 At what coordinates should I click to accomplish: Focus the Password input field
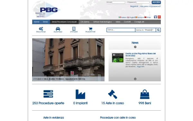[143, 2]
